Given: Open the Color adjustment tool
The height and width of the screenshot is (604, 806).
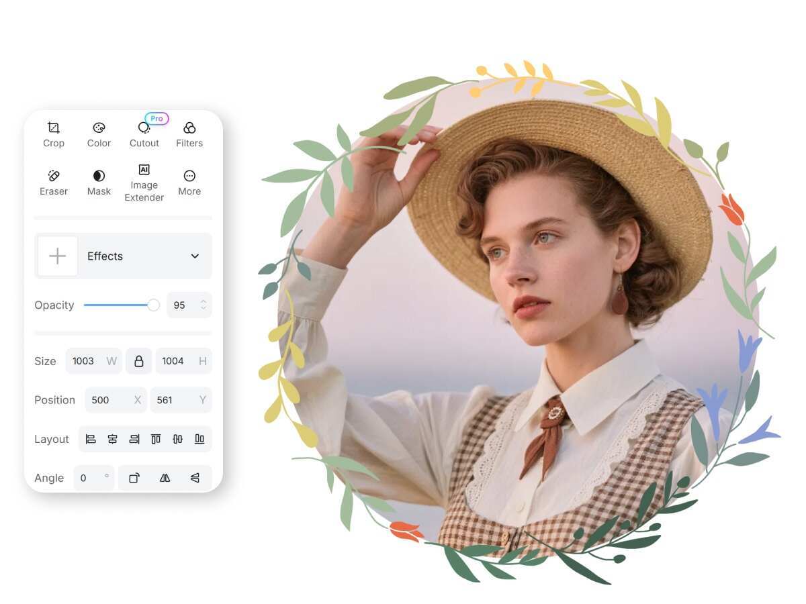Looking at the screenshot, I should (x=99, y=134).
